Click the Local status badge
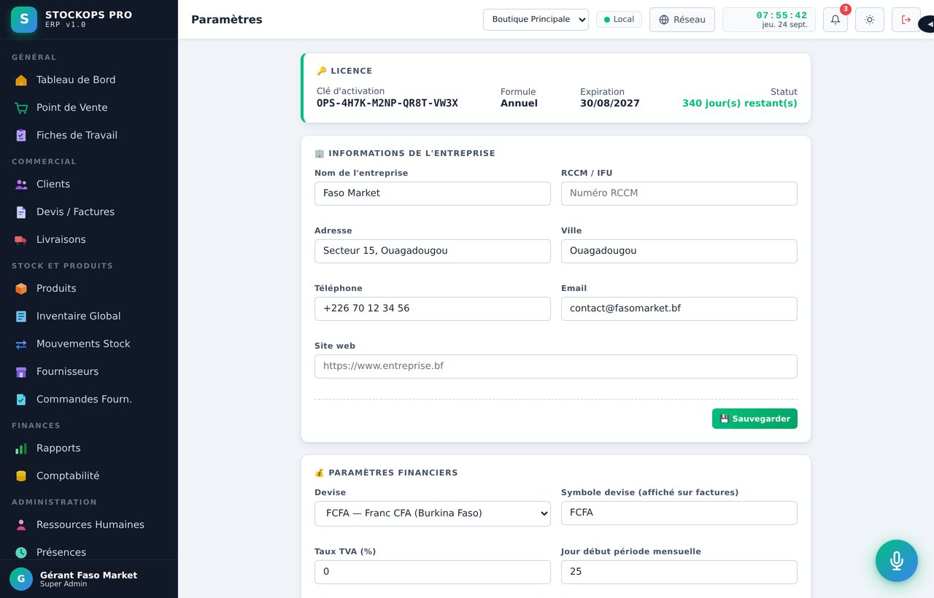Viewport: 934px width, 598px height. 619,20
